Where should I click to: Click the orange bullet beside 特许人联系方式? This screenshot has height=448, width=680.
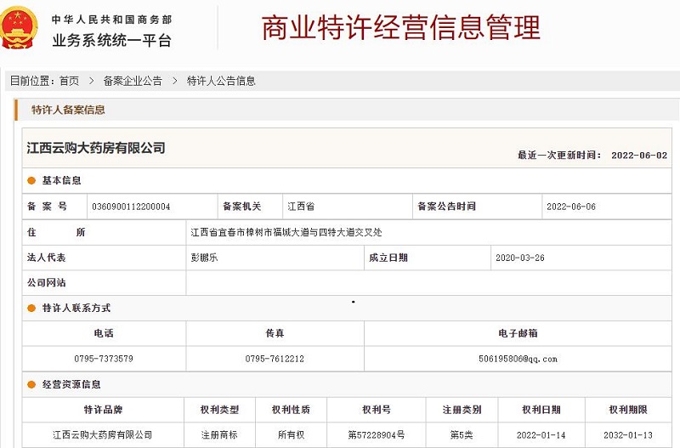point(31,308)
